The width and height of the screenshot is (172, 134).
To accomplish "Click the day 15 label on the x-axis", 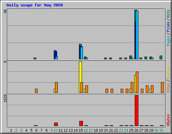I will click(81, 130).
